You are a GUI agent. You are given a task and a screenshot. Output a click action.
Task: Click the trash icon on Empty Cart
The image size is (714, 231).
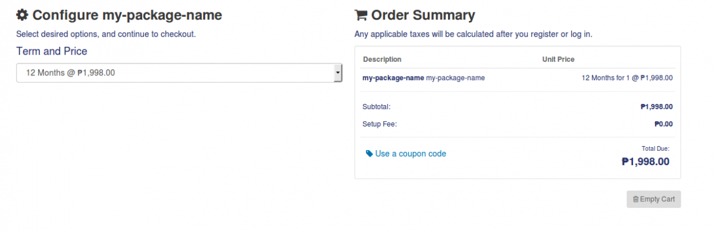(635, 199)
